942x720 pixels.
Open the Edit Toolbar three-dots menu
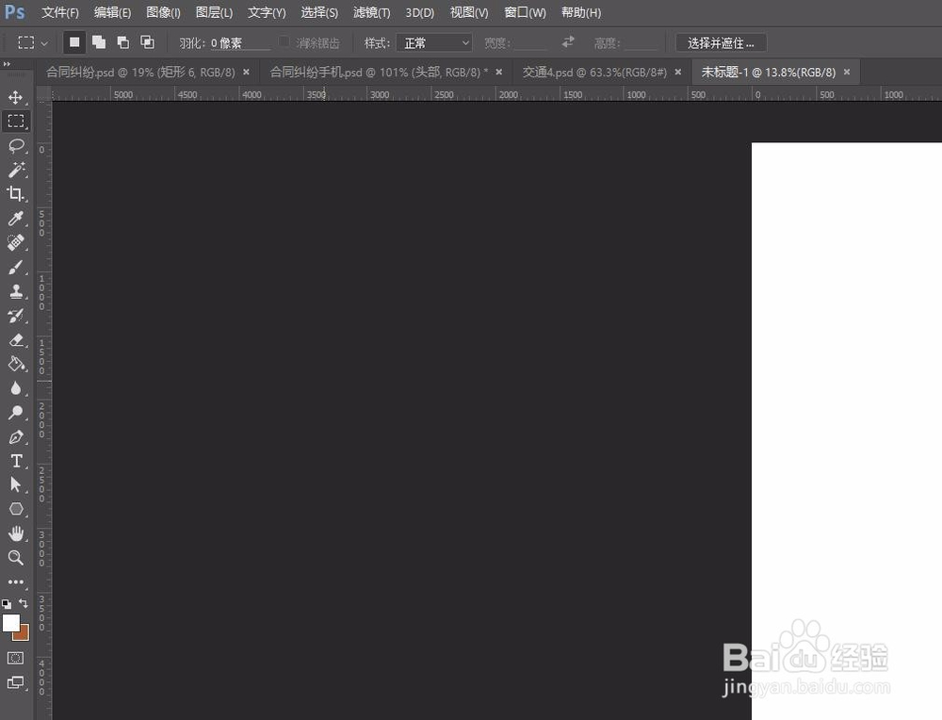[16, 581]
